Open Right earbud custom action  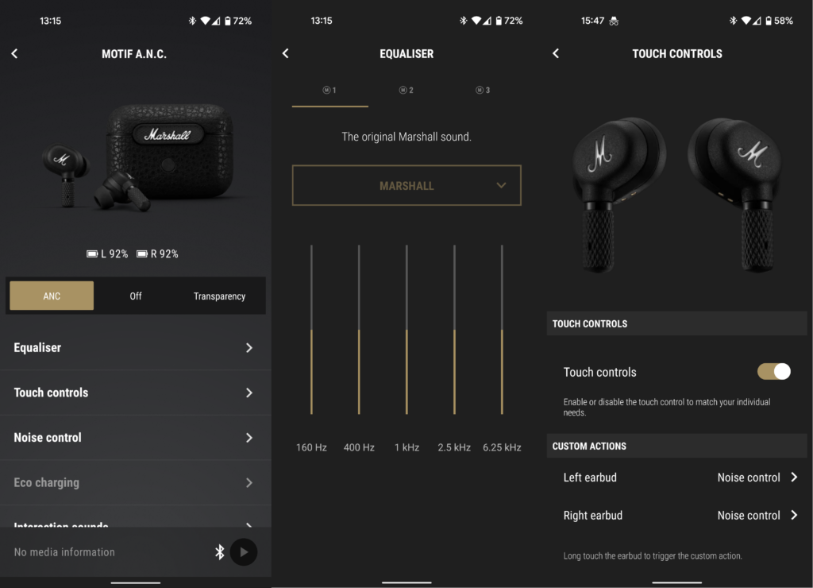(677, 516)
